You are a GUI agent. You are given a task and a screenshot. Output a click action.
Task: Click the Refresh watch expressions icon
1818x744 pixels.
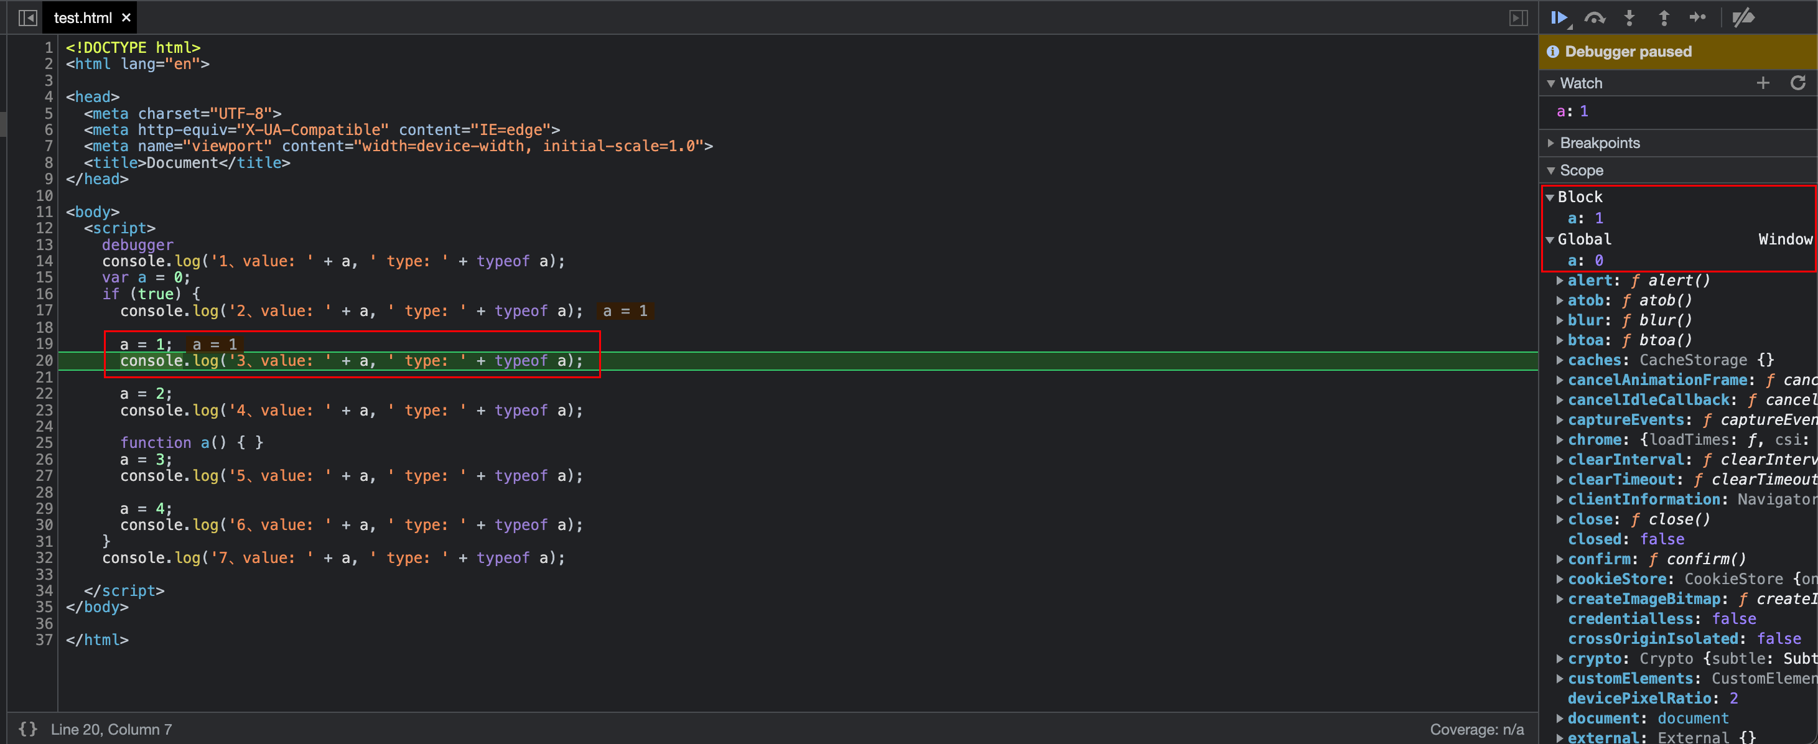click(x=1796, y=82)
